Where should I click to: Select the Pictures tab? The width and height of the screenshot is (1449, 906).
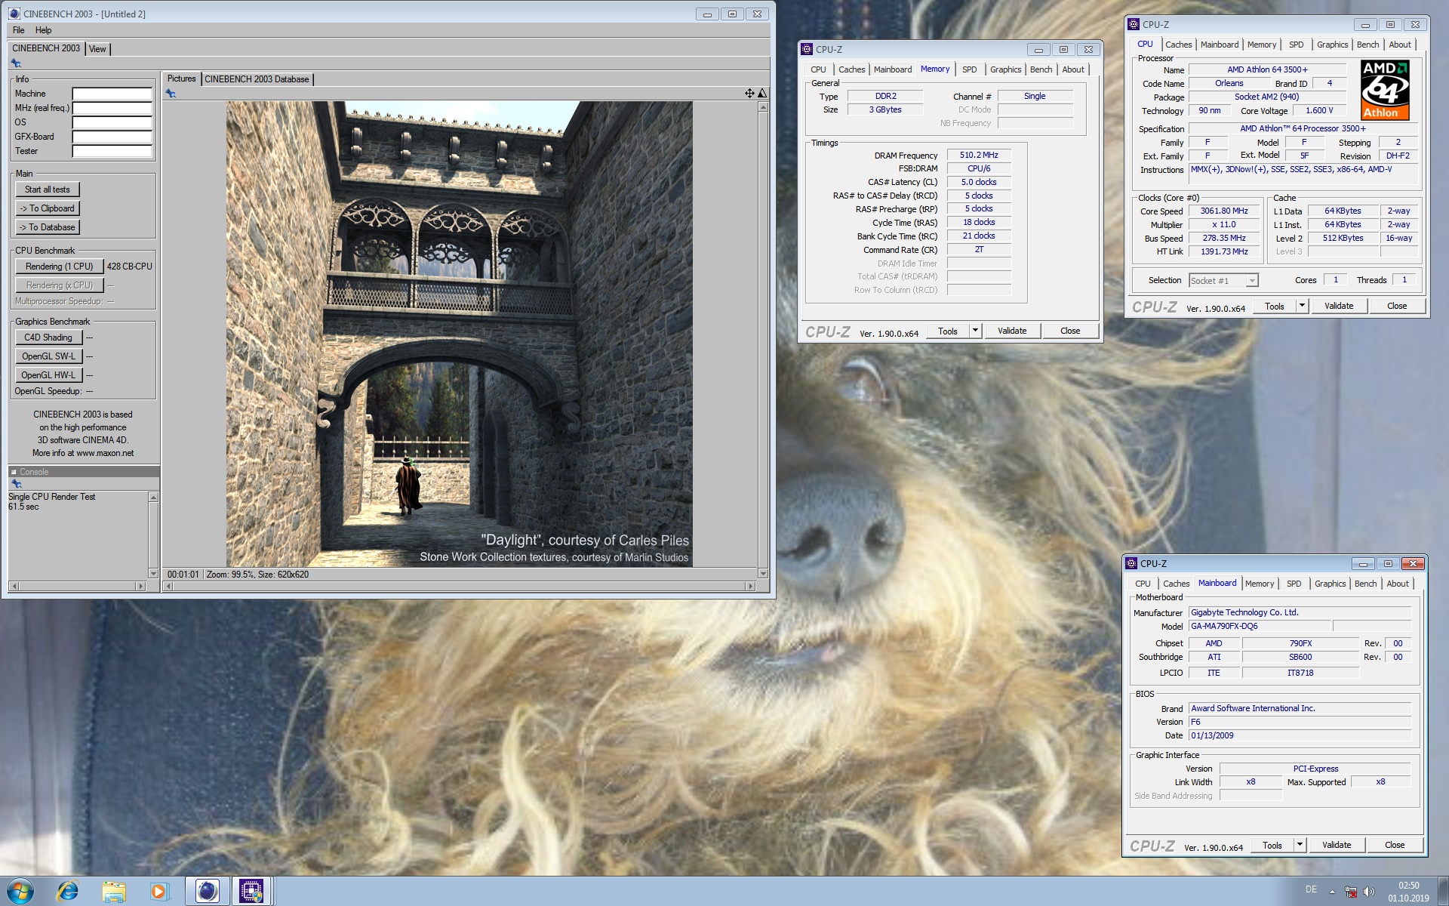click(181, 79)
